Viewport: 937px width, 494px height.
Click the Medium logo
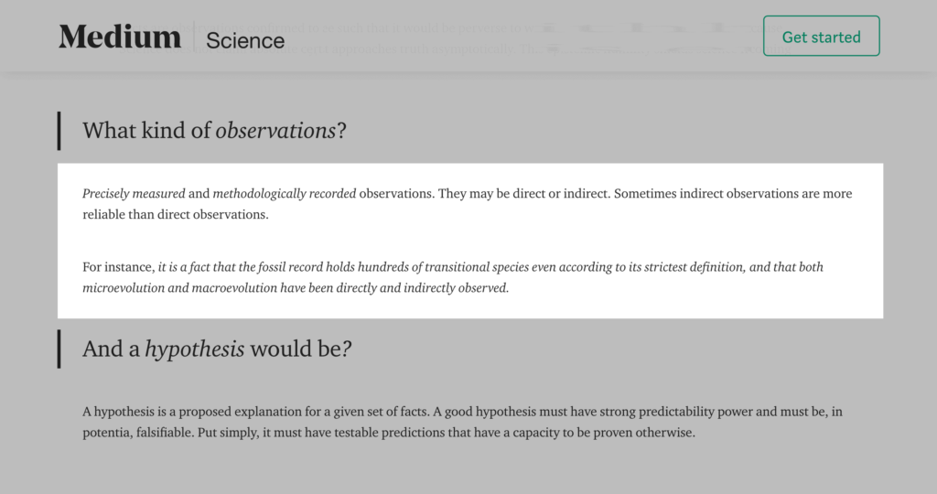click(120, 37)
